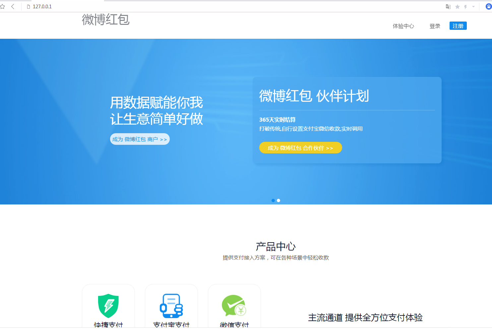
Task: Open the blue Baidu paw icon
Action: (x=489, y=7)
